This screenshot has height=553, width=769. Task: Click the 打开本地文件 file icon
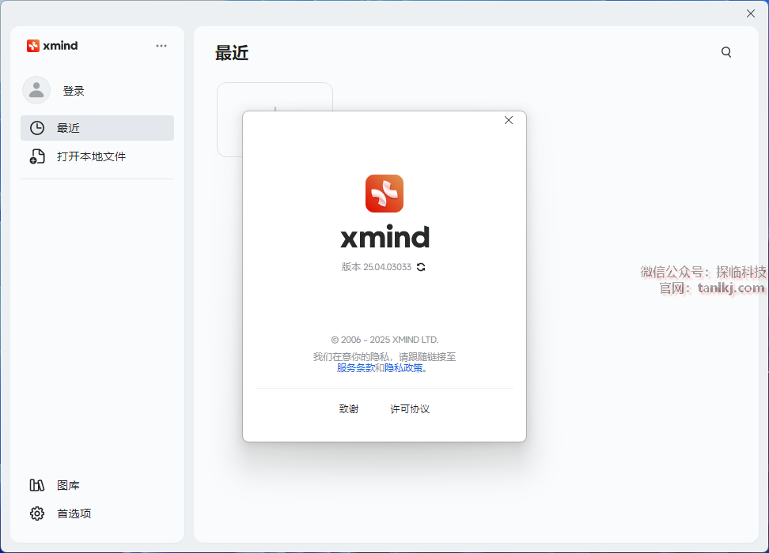[x=37, y=156]
